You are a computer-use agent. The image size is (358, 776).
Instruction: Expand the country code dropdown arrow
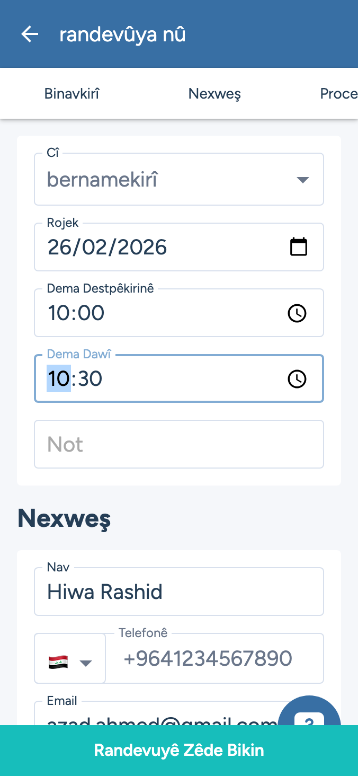[86, 663]
